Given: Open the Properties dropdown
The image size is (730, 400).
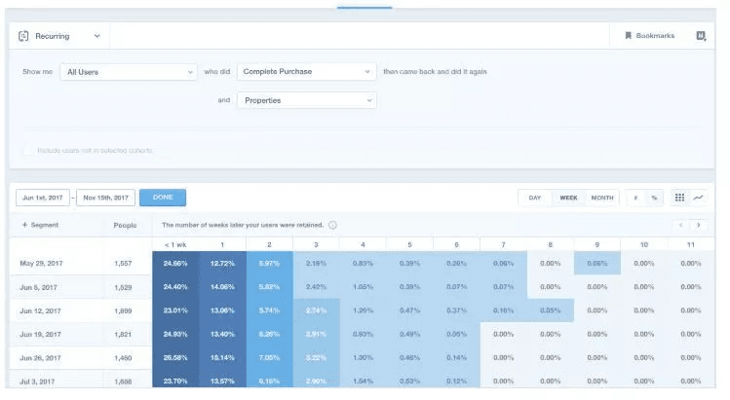Looking at the screenshot, I should coord(306,100).
